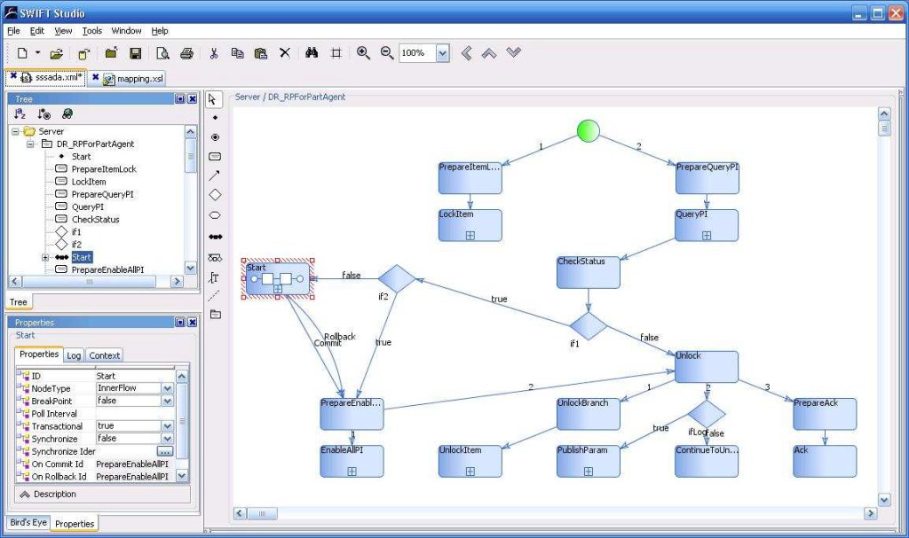Click the canvas horizontal scrollbar right arrow
The height and width of the screenshot is (538, 909).
tap(870, 514)
